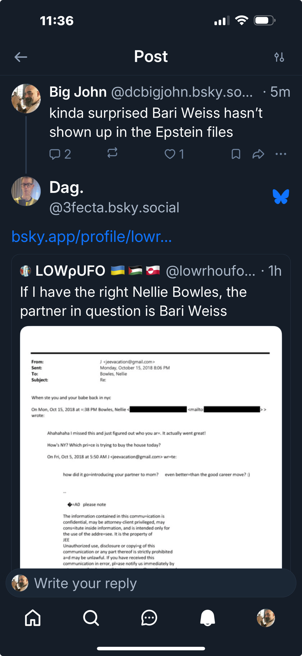Tap the blue Bluesky butterfly icon
The height and width of the screenshot is (656, 302).
pos(281,197)
